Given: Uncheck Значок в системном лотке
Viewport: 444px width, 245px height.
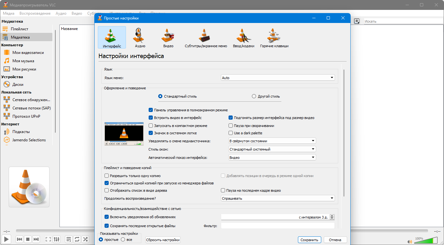Looking at the screenshot, I should point(151,133).
